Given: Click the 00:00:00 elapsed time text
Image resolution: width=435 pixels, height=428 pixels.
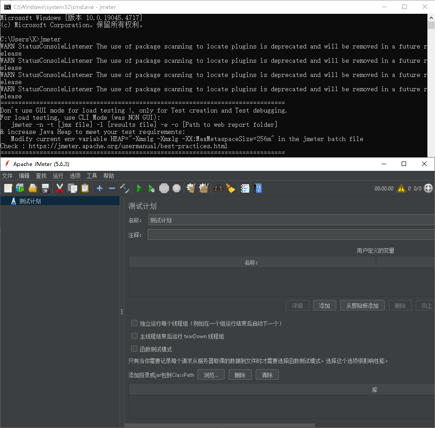Looking at the screenshot, I should click(x=384, y=189).
